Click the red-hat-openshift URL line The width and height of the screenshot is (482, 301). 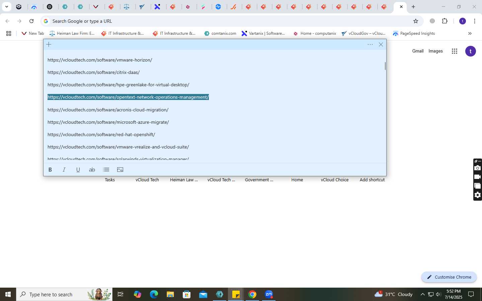click(101, 134)
